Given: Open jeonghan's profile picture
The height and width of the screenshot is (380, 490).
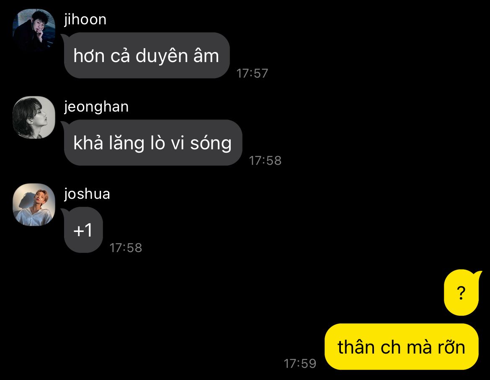Looking at the screenshot, I should (34, 117).
